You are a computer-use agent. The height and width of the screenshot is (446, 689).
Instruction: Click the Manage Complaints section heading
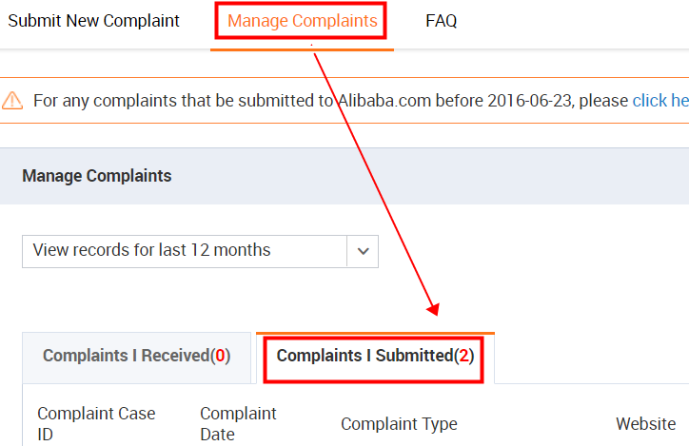pyautogui.click(x=97, y=176)
